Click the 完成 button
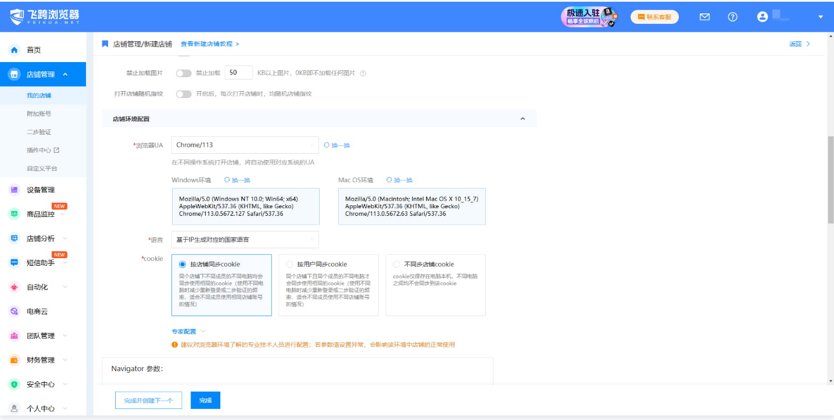 coord(205,400)
